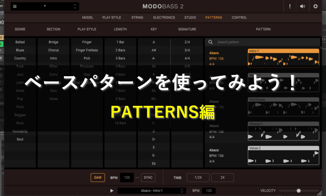Open the settings gear icon

(x=316, y=6)
